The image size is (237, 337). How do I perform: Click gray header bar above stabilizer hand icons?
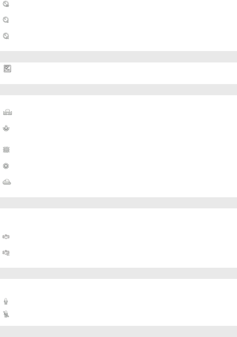pos(118,203)
